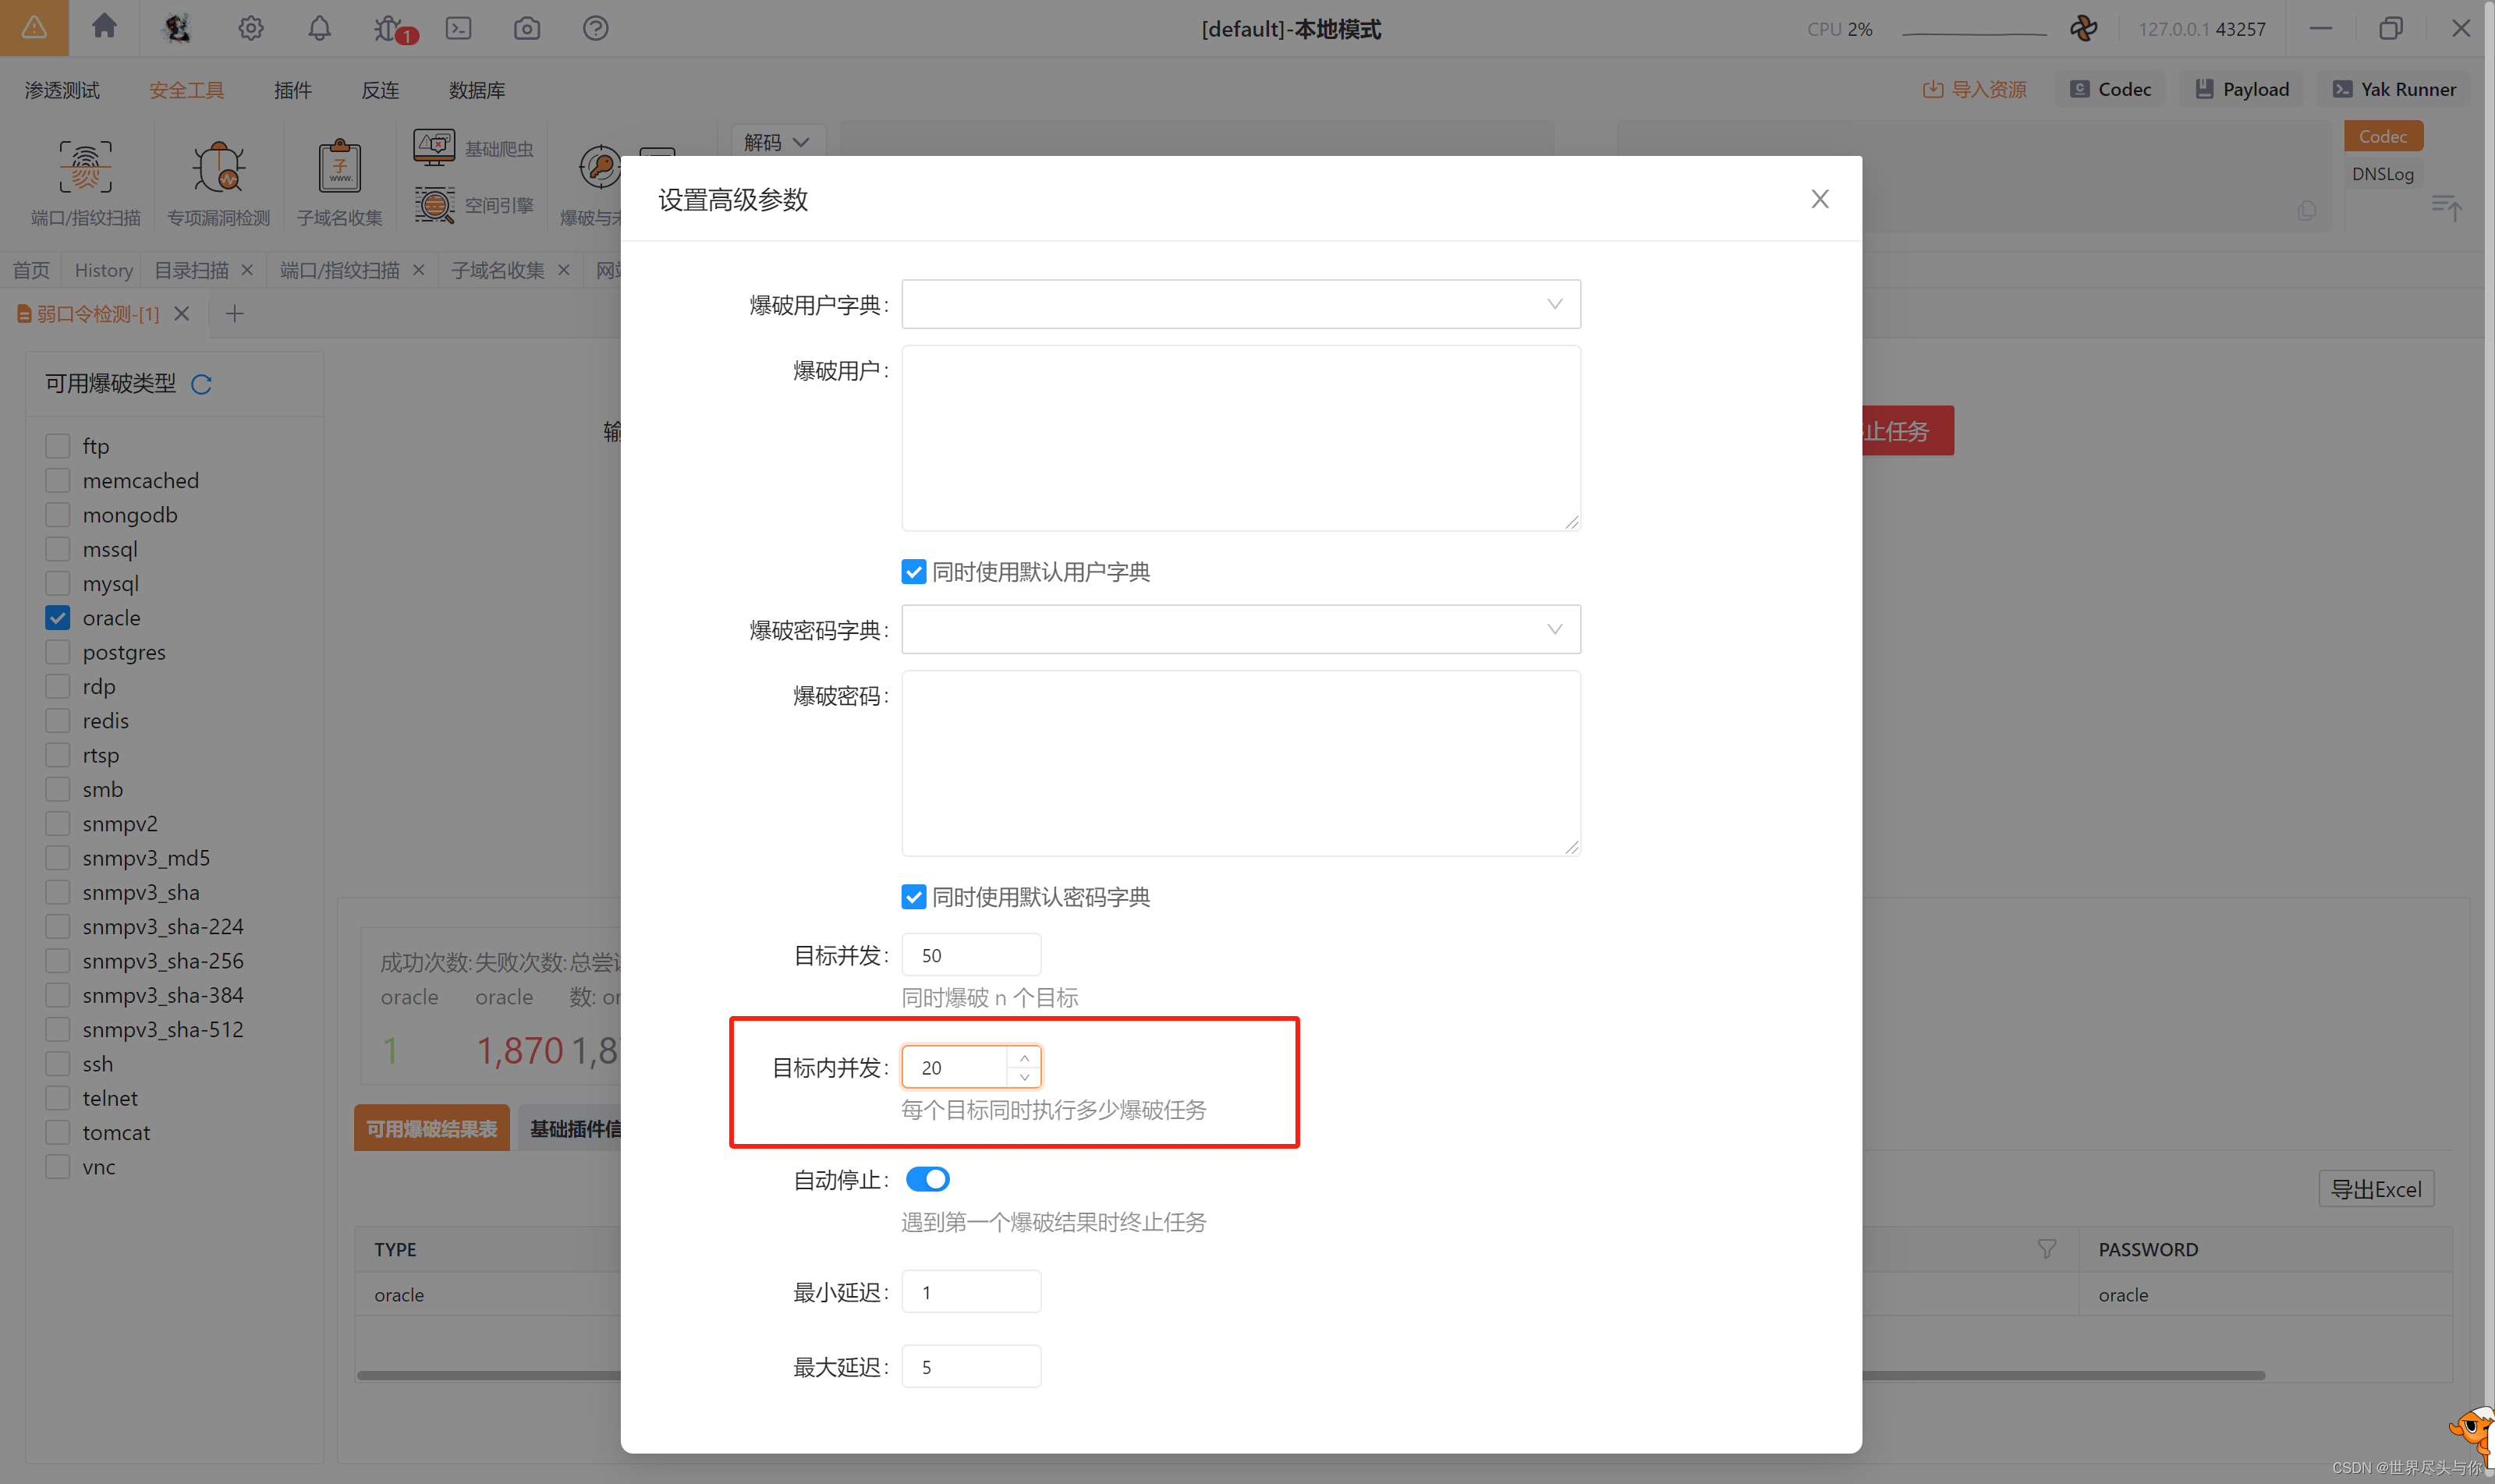
Task: Toggle the ftp checkbox
Action: 58,446
